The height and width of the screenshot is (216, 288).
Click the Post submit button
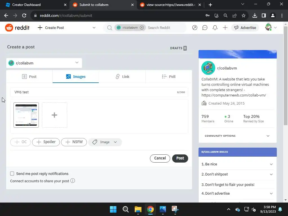pyautogui.click(x=180, y=158)
